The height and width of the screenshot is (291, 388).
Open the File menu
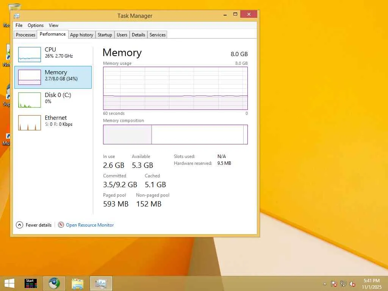[19, 25]
